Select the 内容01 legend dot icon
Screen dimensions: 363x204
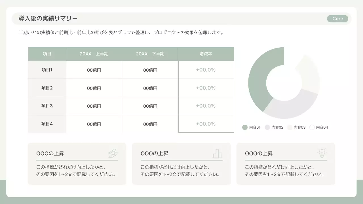click(244, 127)
